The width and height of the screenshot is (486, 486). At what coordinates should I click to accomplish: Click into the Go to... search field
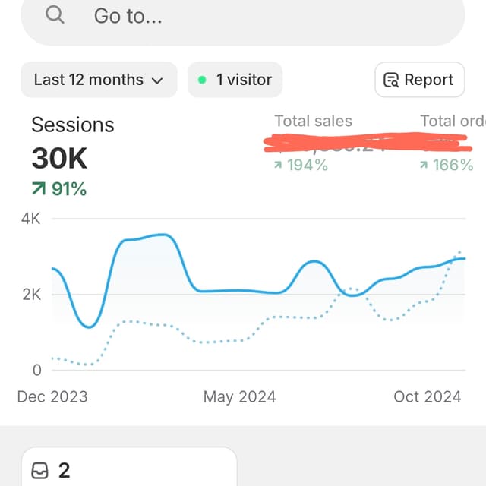click(243, 16)
